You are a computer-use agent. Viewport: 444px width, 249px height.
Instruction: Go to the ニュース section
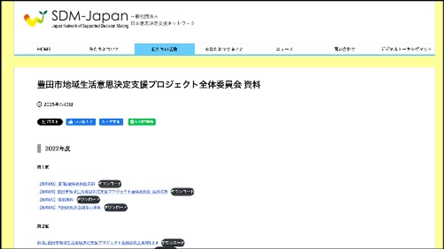click(x=285, y=48)
